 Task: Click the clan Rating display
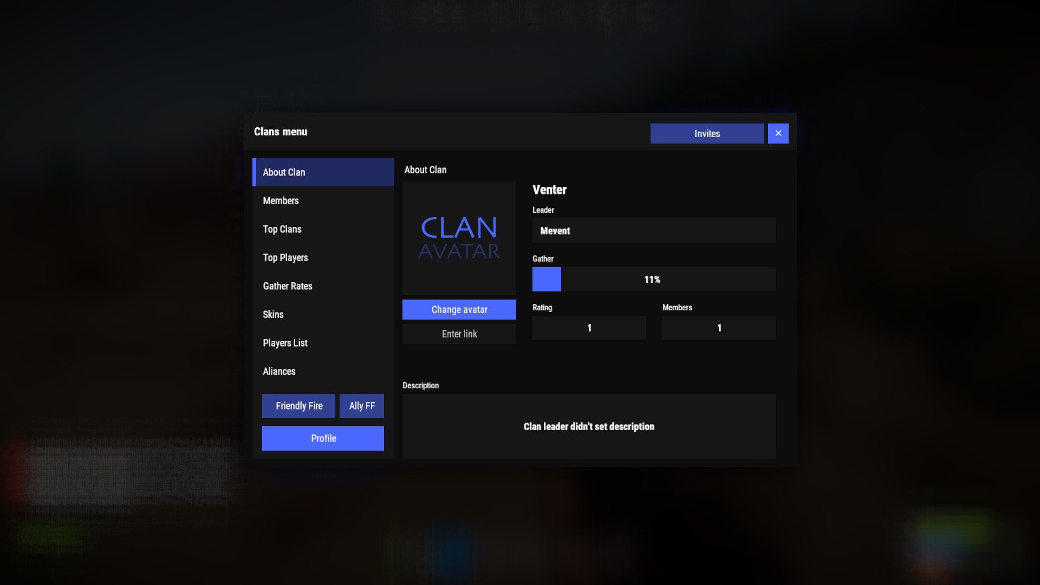point(589,327)
